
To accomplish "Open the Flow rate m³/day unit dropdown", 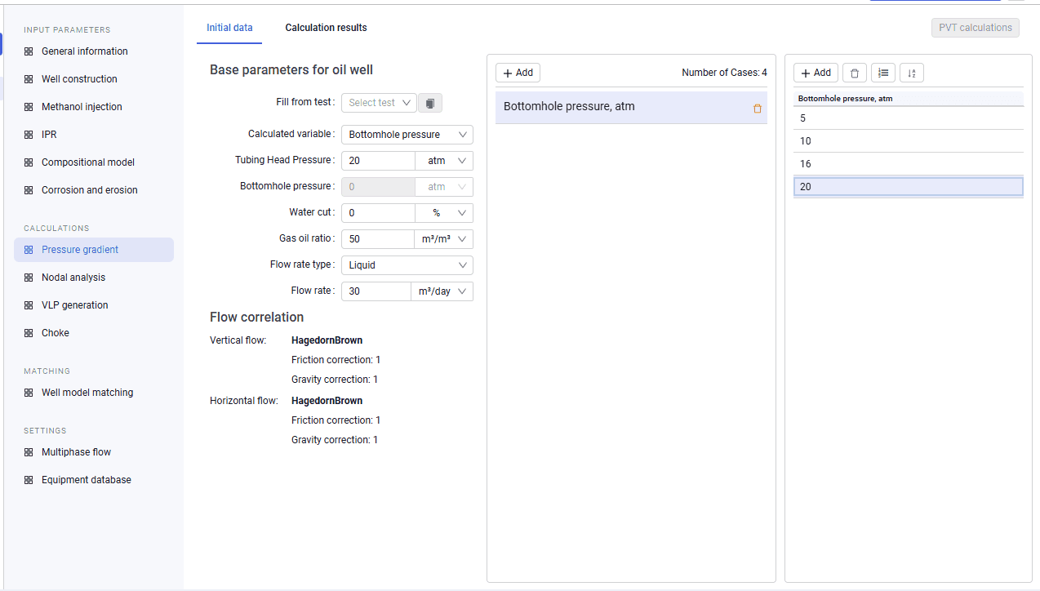I will [x=442, y=291].
